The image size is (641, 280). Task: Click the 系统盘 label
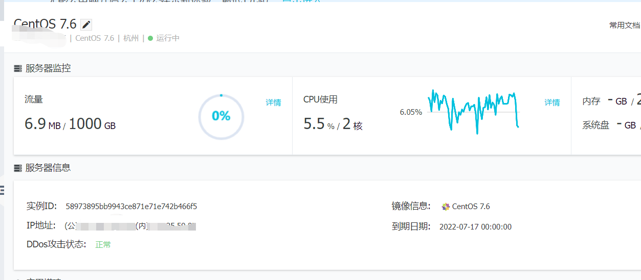coord(596,125)
